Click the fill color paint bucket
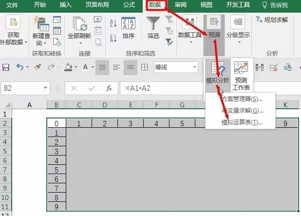The height and width of the screenshot is (216, 301). (x=69, y=67)
